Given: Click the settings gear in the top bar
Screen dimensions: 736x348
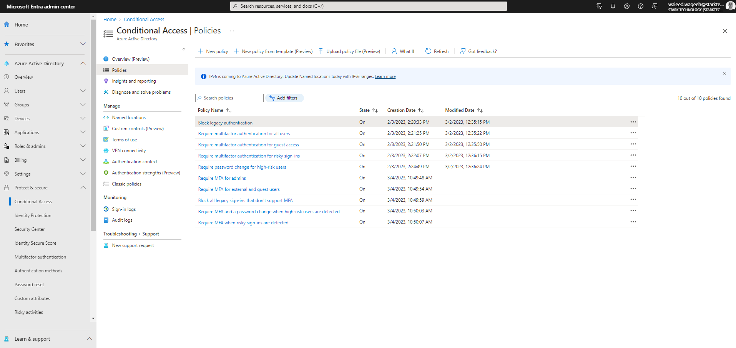Looking at the screenshot, I should click(x=626, y=6).
